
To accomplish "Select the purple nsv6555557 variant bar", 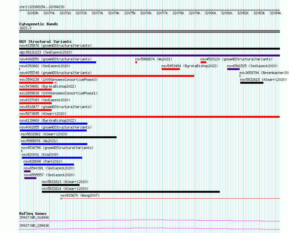I will [x=31, y=178].
